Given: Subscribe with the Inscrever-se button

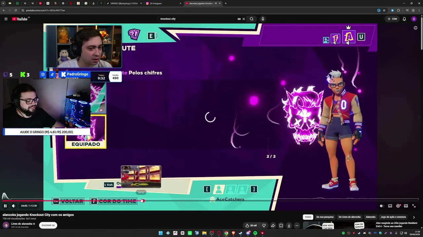Looking at the screenshot, I should [48, 225].
